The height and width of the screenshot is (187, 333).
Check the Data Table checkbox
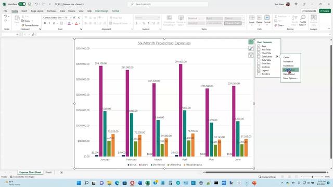tap(259, 60)
